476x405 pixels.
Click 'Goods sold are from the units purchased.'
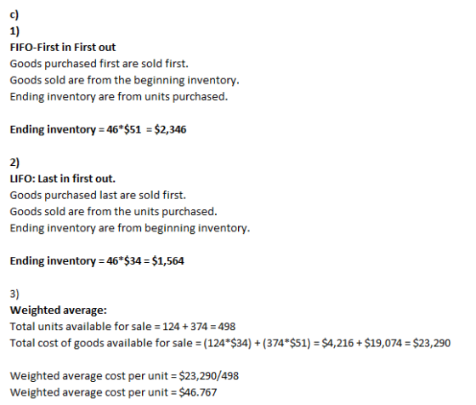(114, 212)
